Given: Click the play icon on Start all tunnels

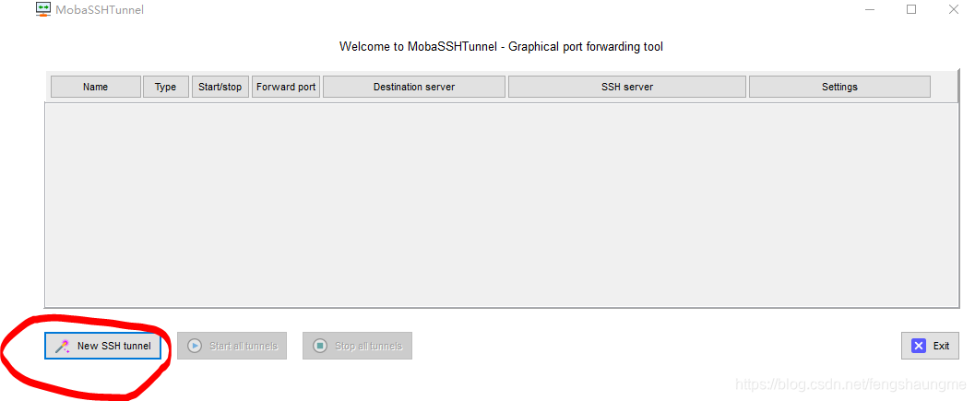Looking at the screenshot, I should click(x=195, y=346).
